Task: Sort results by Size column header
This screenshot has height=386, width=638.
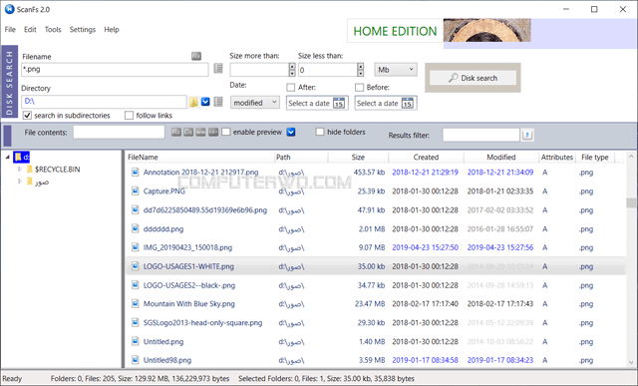Action: coord(358,158)
